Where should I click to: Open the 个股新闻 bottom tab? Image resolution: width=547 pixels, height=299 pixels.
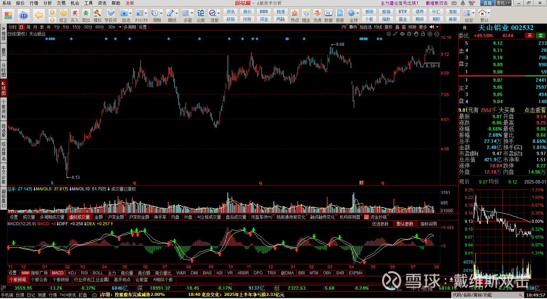point(17,280)
